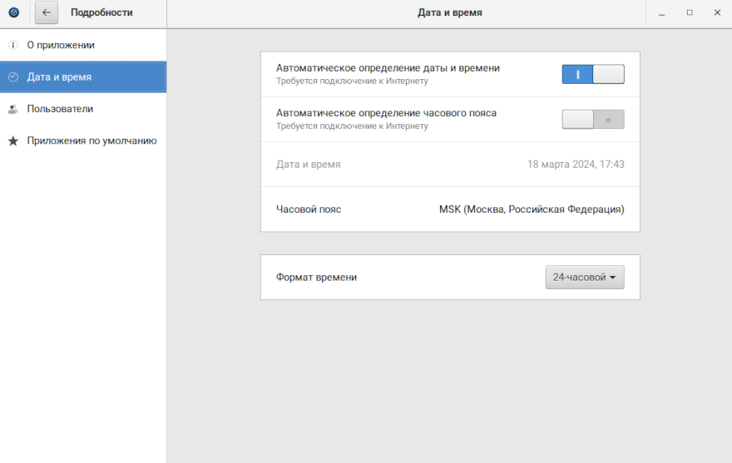Minimize the settings window

661,12
